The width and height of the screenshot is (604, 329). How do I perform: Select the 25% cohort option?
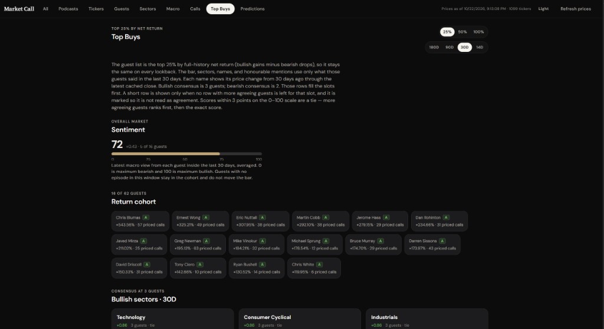click(447, 32)
